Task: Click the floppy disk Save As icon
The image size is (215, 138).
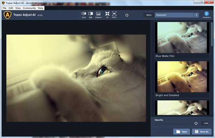Action: (196, 132)
